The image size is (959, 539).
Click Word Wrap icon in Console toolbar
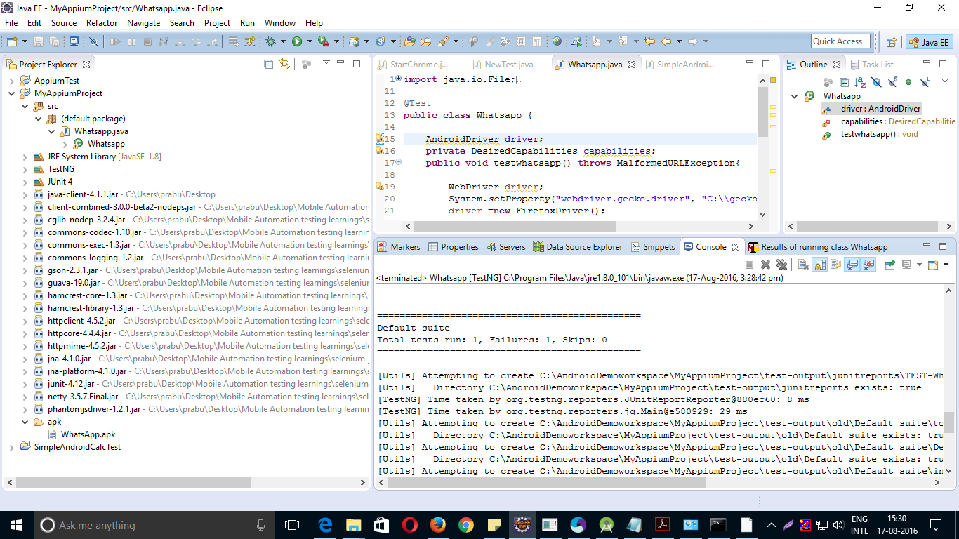point(836,265)
